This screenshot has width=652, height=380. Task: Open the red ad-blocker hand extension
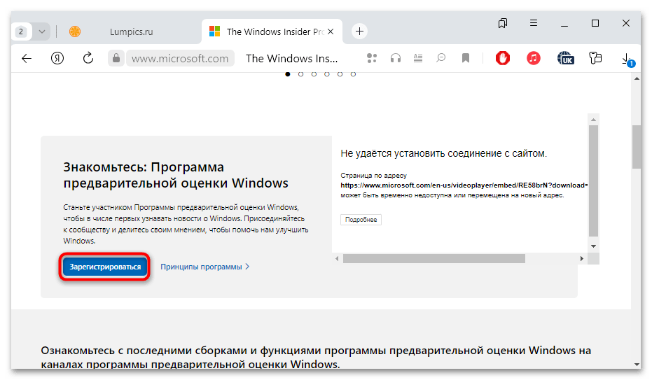(x=503, y=58)
